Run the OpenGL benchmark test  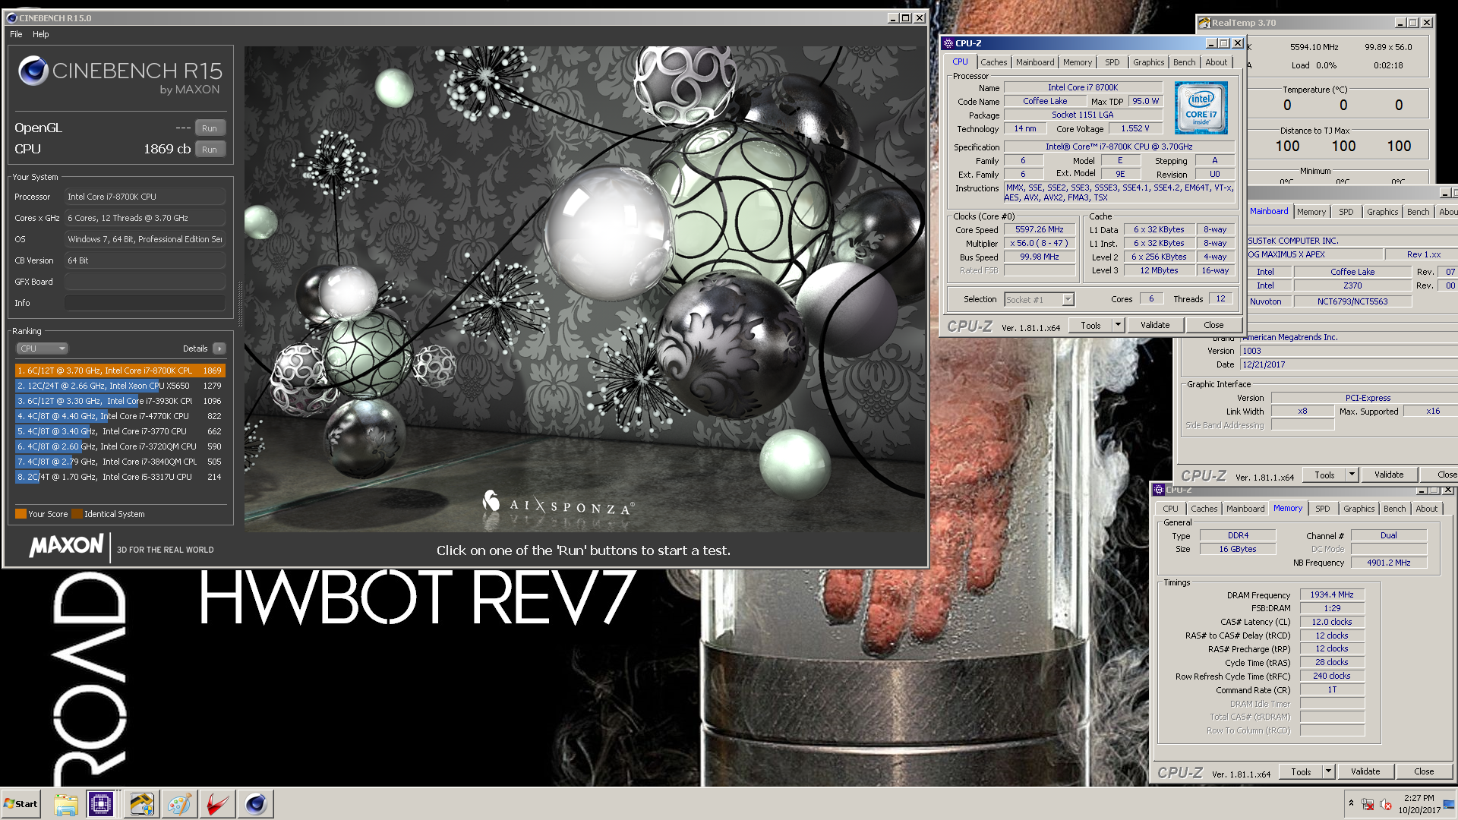click(210, 128)
